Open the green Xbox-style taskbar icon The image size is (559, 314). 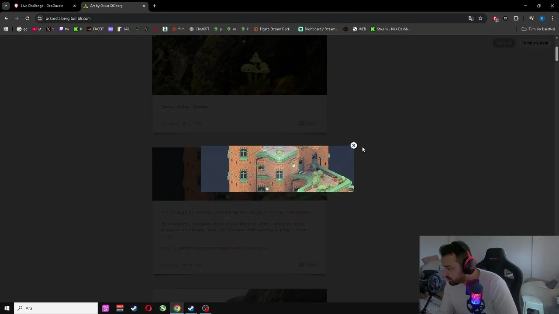(162, 308)
